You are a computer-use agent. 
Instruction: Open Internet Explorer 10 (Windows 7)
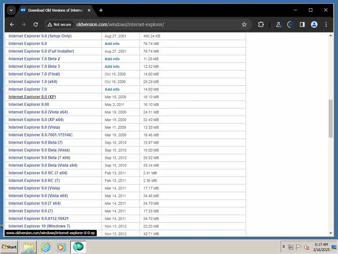[x=39, y=226]
